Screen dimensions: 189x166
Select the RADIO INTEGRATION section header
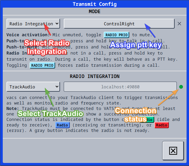(x=94, y=76)
